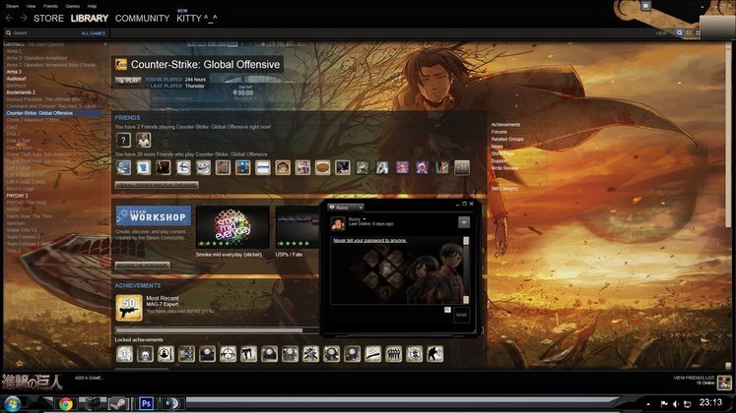This screenshot has width=736, height=413.
Task: Expand the chat options dropdown arrow
Action: 464,222
